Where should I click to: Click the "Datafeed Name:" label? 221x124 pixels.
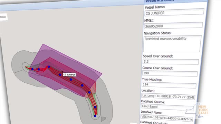pyautogui.click(x=152, y=112)
